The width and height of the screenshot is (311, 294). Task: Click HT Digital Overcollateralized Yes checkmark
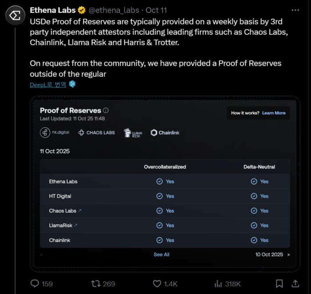click(x=159, y=196)
